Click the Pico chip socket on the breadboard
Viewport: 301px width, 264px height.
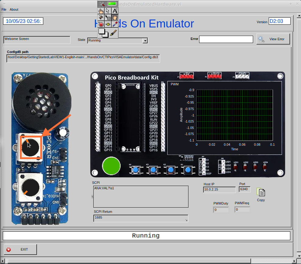[131, 117]
